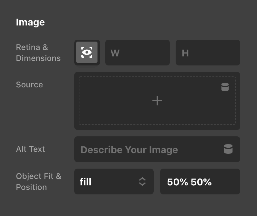Screen dimensions: 257x216
Task: Focus the Describe Your Image text field
Action: click(x=149, y=149)
